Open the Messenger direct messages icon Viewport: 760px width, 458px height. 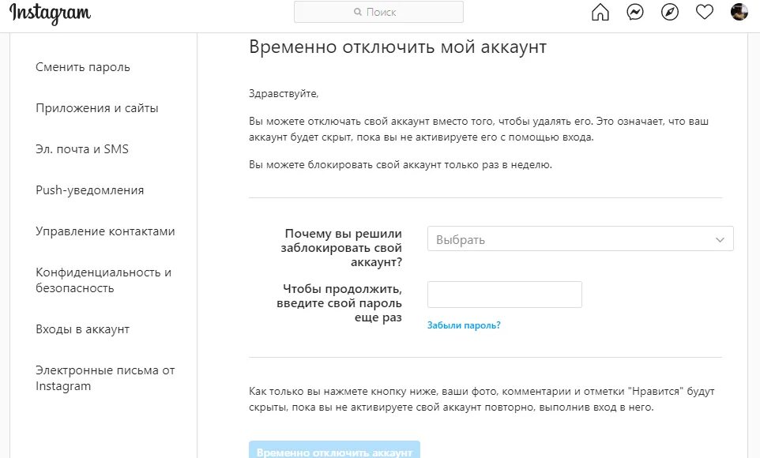[x=635, y=12]
